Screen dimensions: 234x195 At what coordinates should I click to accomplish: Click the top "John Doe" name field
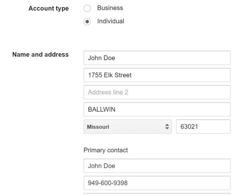157,58
